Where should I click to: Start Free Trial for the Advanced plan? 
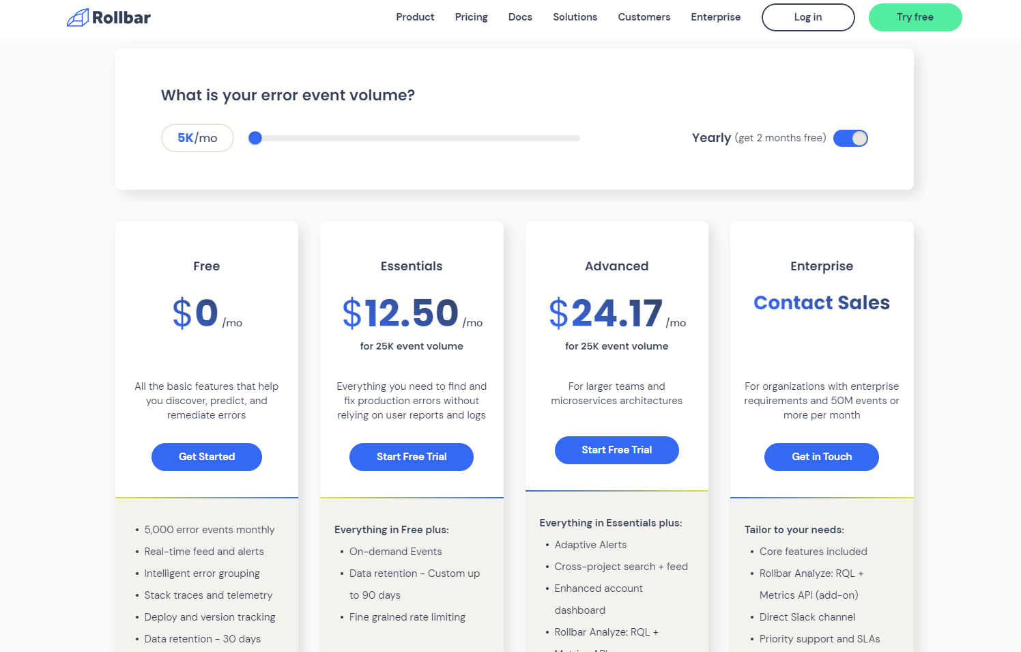coord(616,450)
